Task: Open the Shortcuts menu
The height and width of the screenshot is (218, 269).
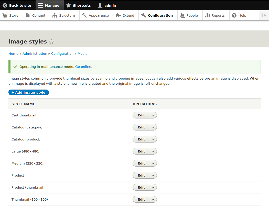Action: (x=79, y=5)
